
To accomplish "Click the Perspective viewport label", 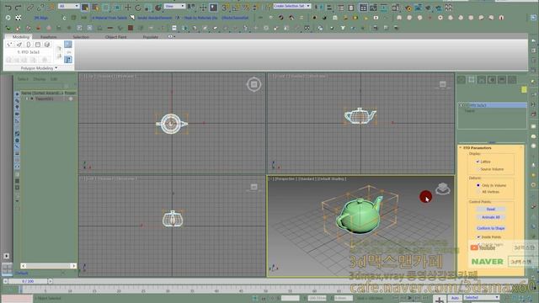I will pos(285,179).
